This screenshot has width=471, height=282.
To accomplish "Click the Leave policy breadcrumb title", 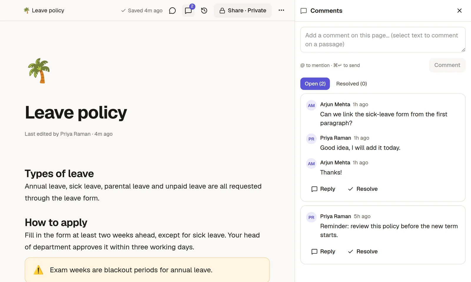I will pos(48,10).
